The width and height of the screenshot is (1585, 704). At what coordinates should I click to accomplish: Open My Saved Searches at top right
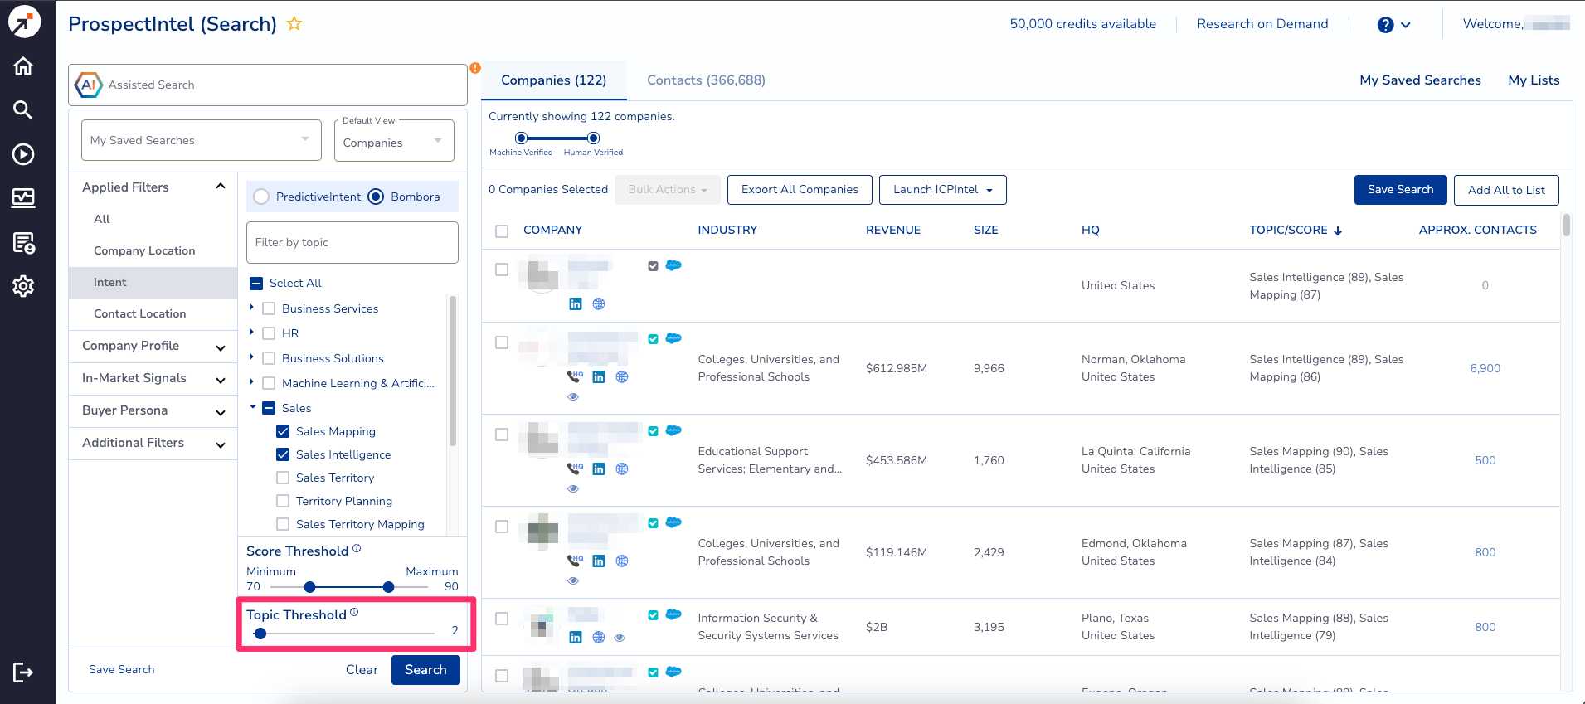coord(1420,80)
